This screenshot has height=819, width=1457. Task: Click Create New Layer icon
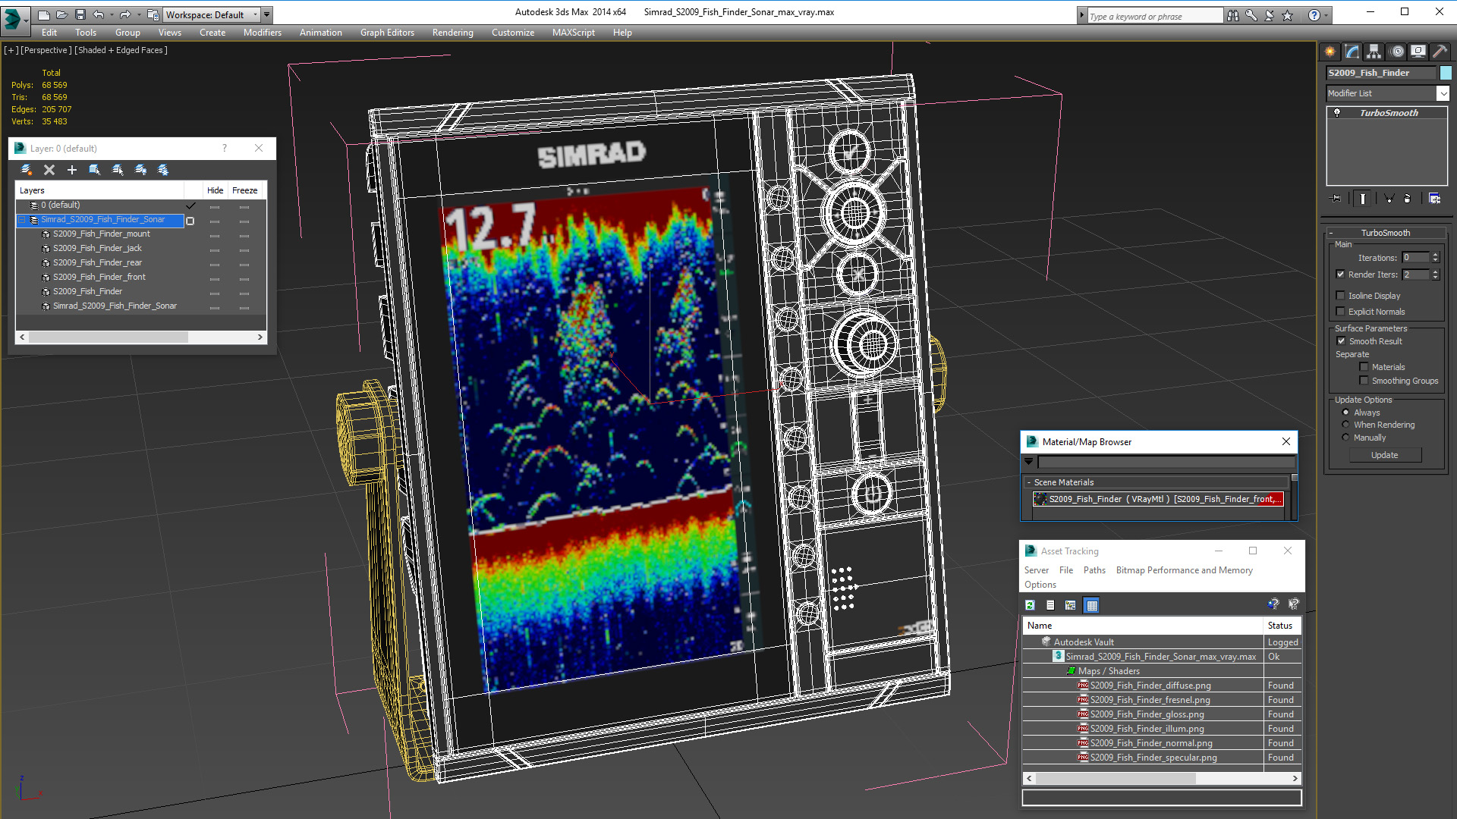click(27, 170)
